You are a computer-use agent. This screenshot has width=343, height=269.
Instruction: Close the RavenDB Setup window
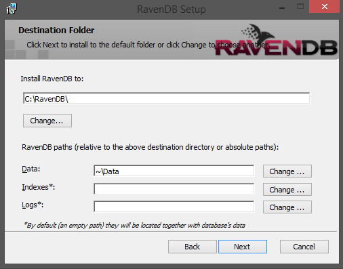[324, 7]
